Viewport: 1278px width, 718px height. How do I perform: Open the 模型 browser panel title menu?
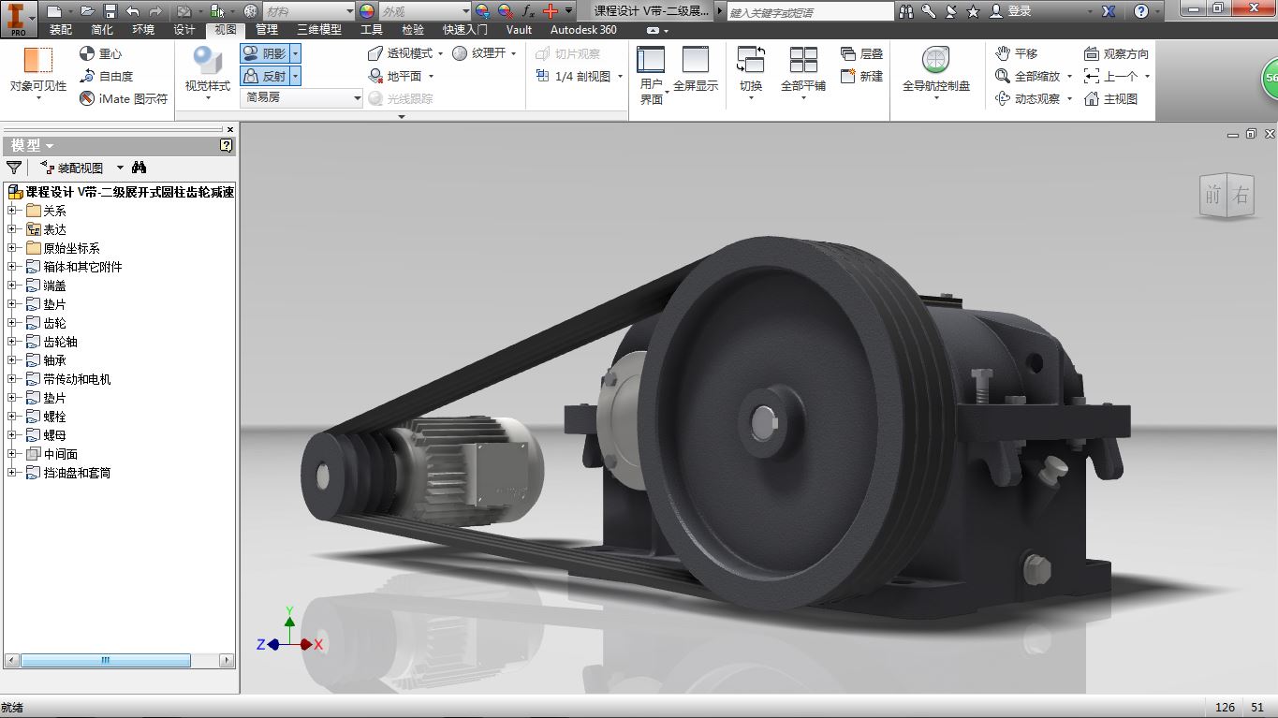33,145
